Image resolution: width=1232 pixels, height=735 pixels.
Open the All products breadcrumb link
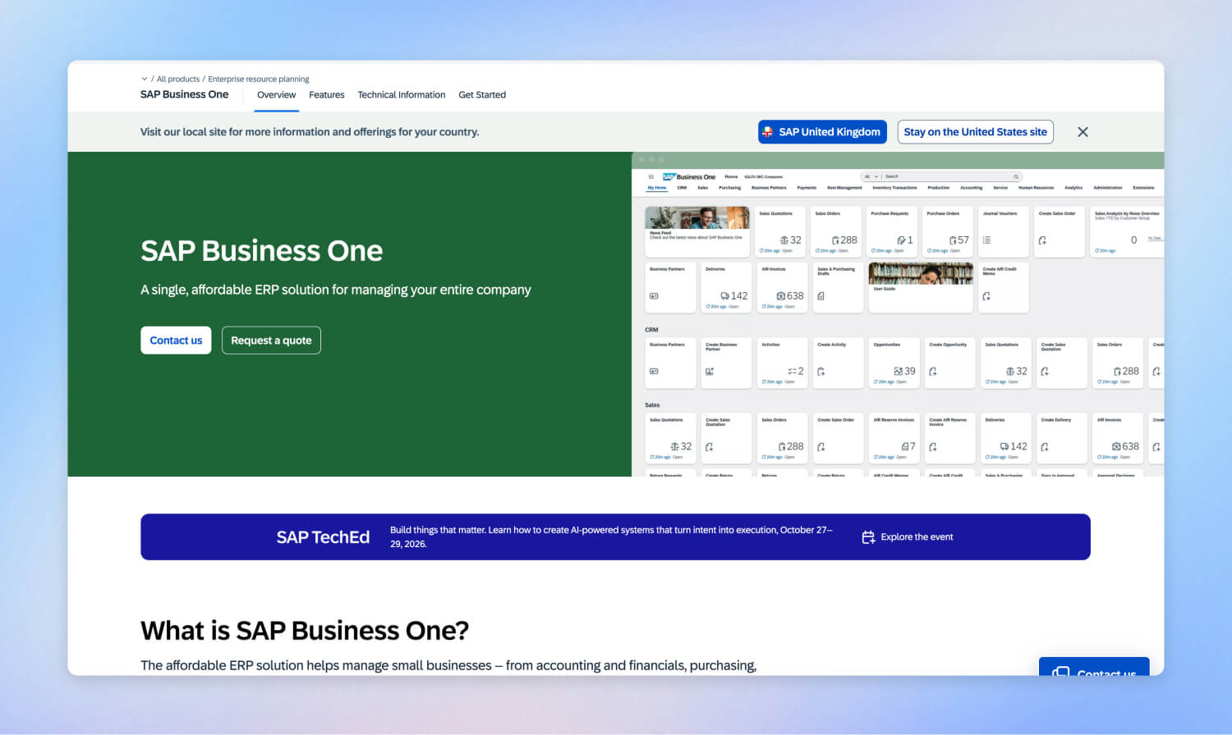tap(178, 80)
